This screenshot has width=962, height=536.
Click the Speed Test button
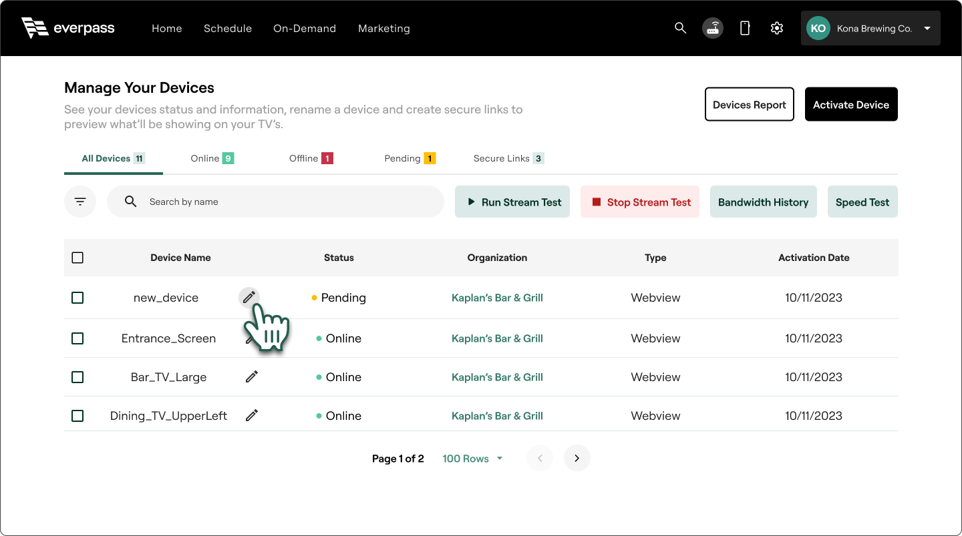[x=862, y=202]
